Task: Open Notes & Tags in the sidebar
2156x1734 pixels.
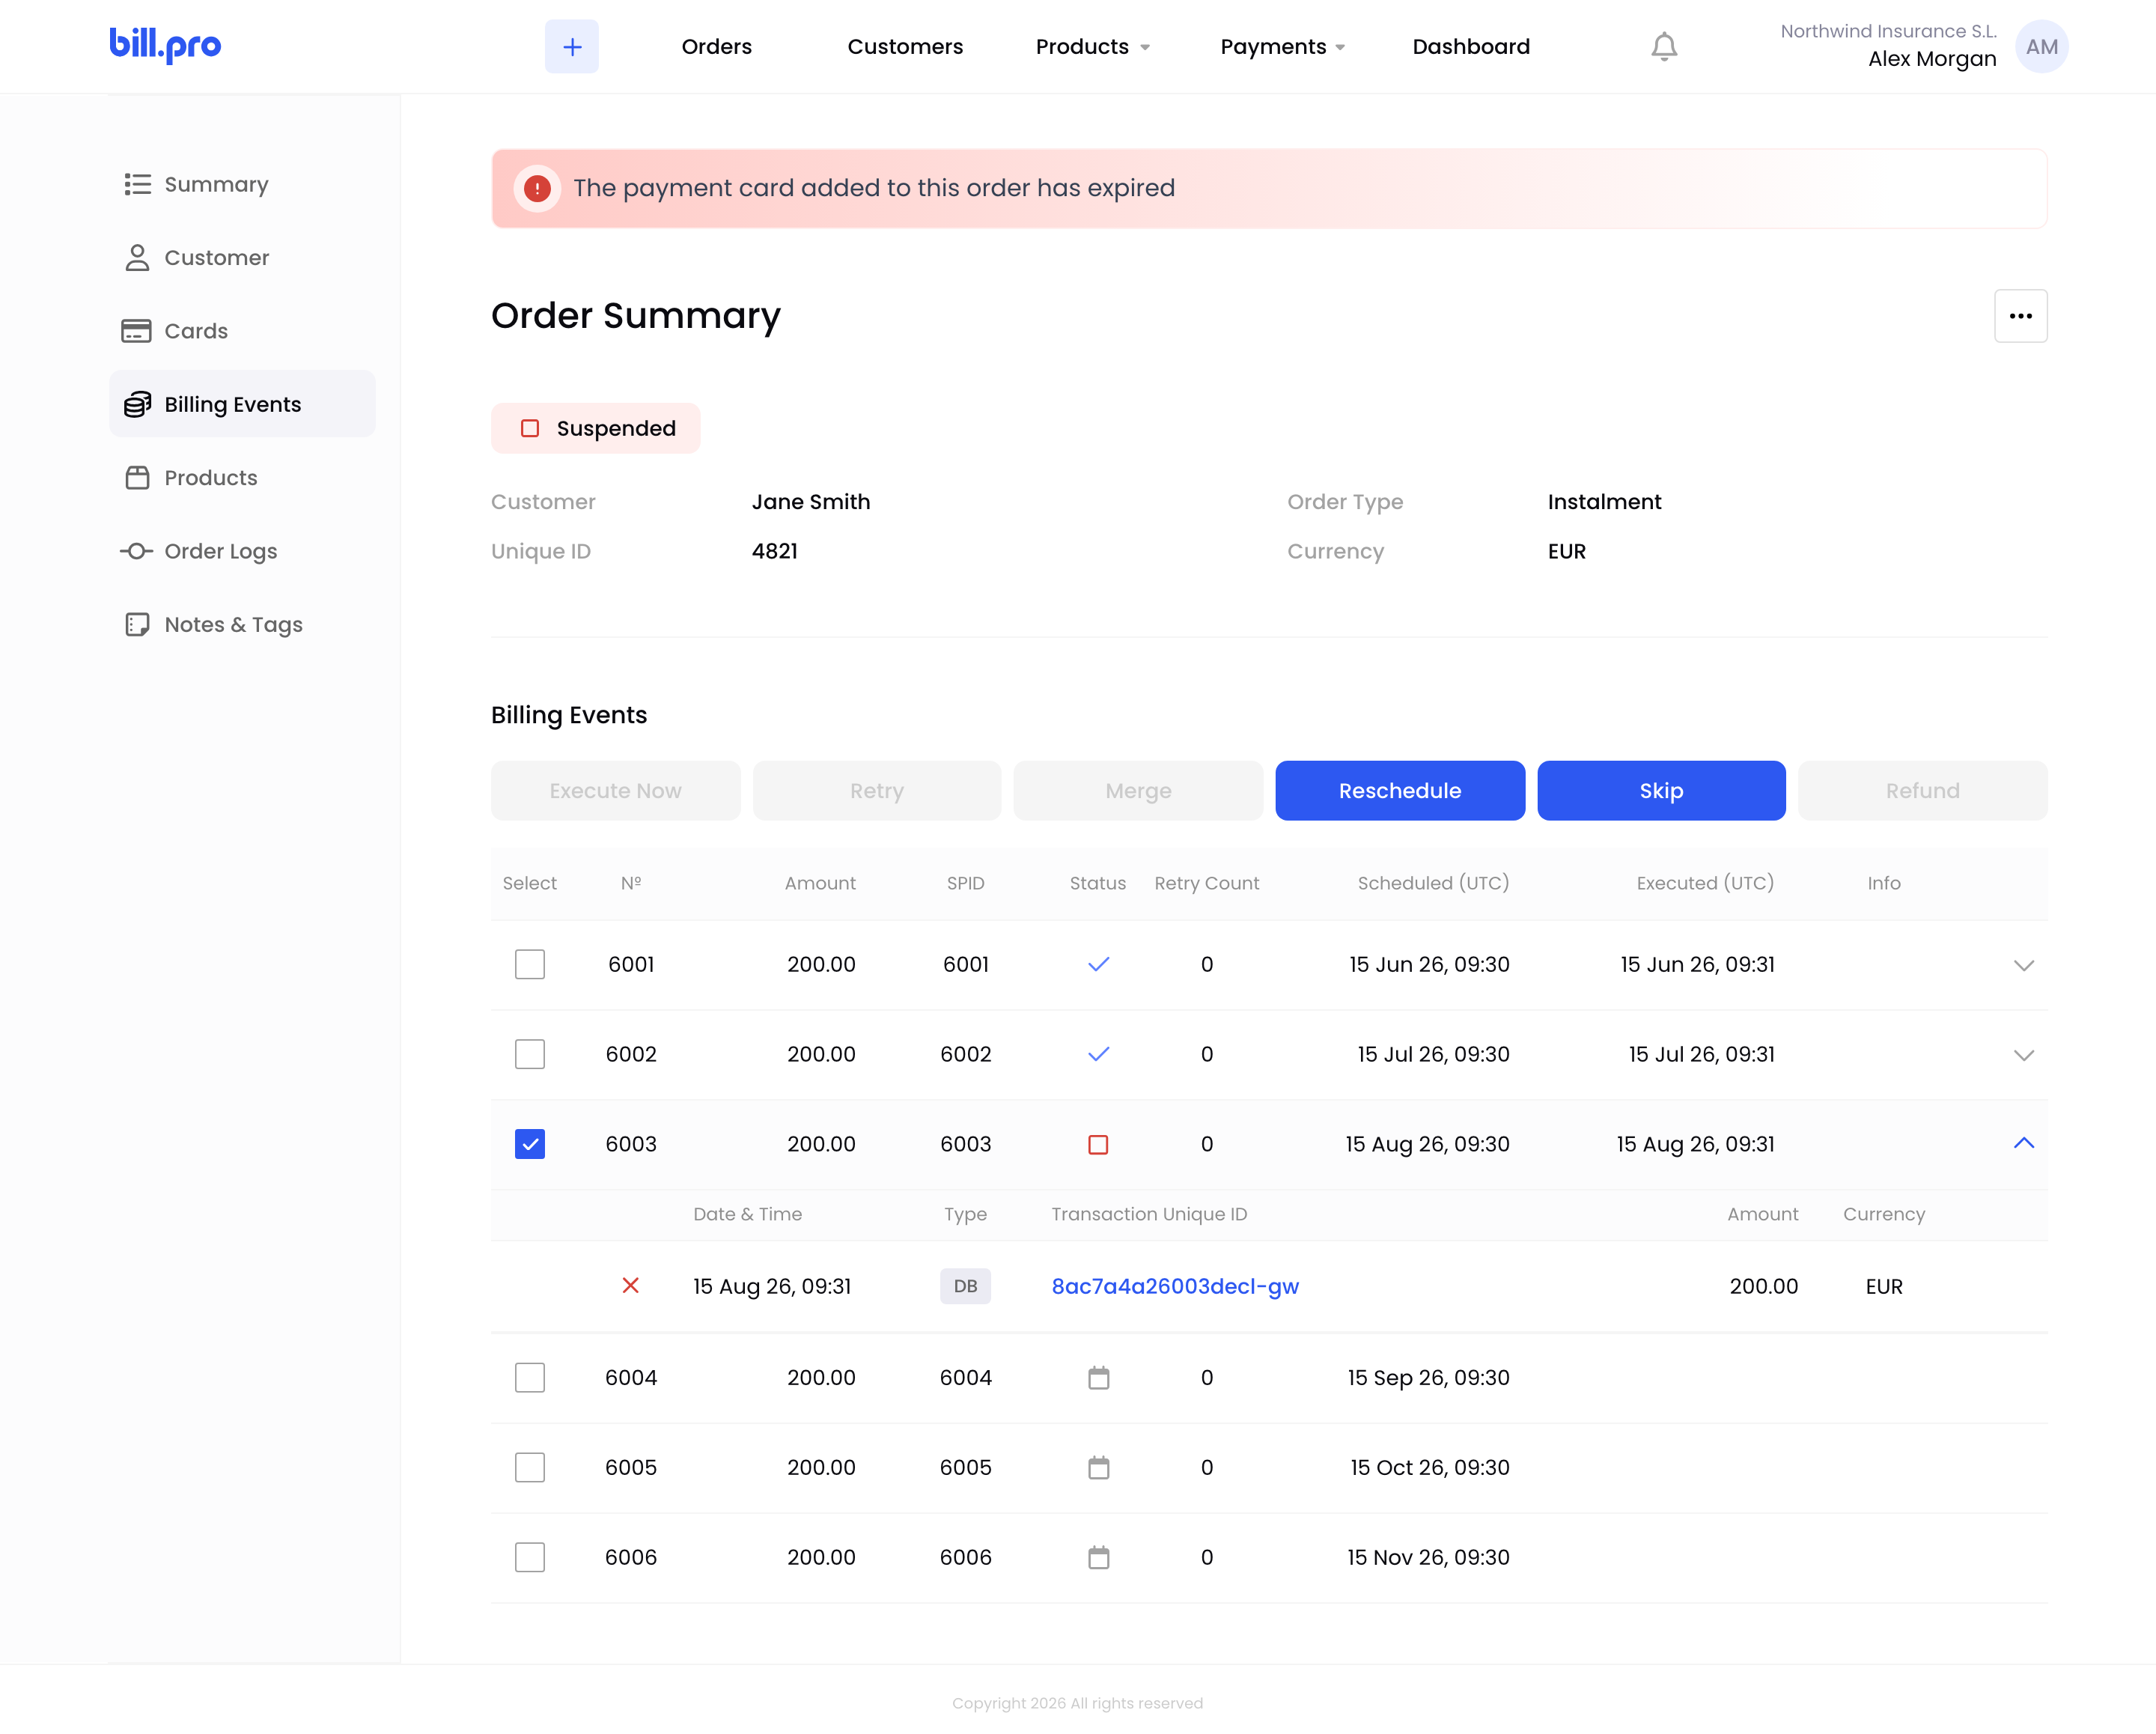Action: pos(242,624)
